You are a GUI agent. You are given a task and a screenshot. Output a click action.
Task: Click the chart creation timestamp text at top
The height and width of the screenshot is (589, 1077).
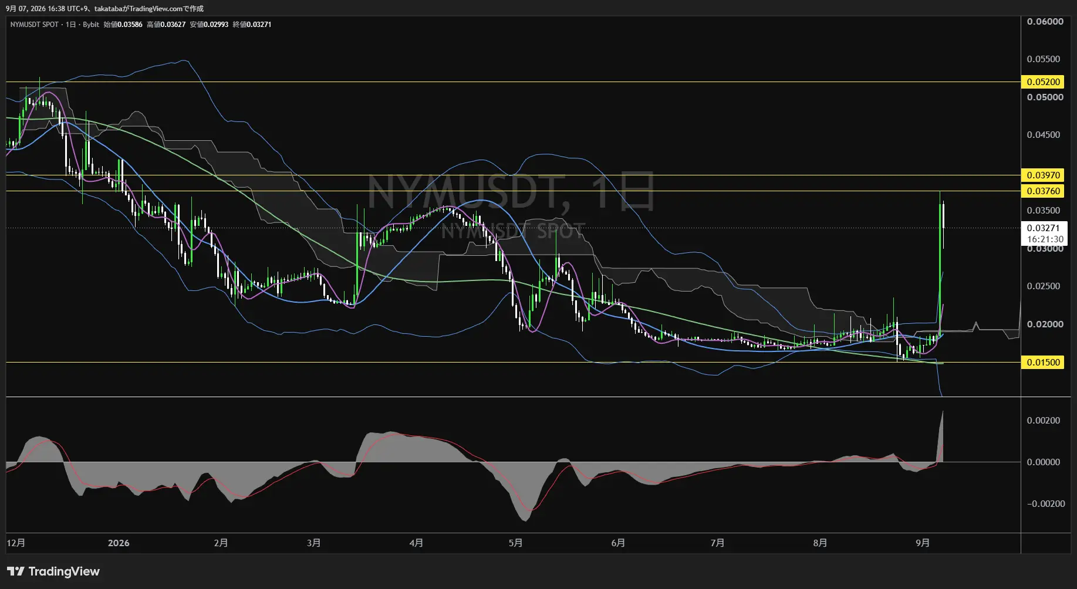click(x=105, y=9)
